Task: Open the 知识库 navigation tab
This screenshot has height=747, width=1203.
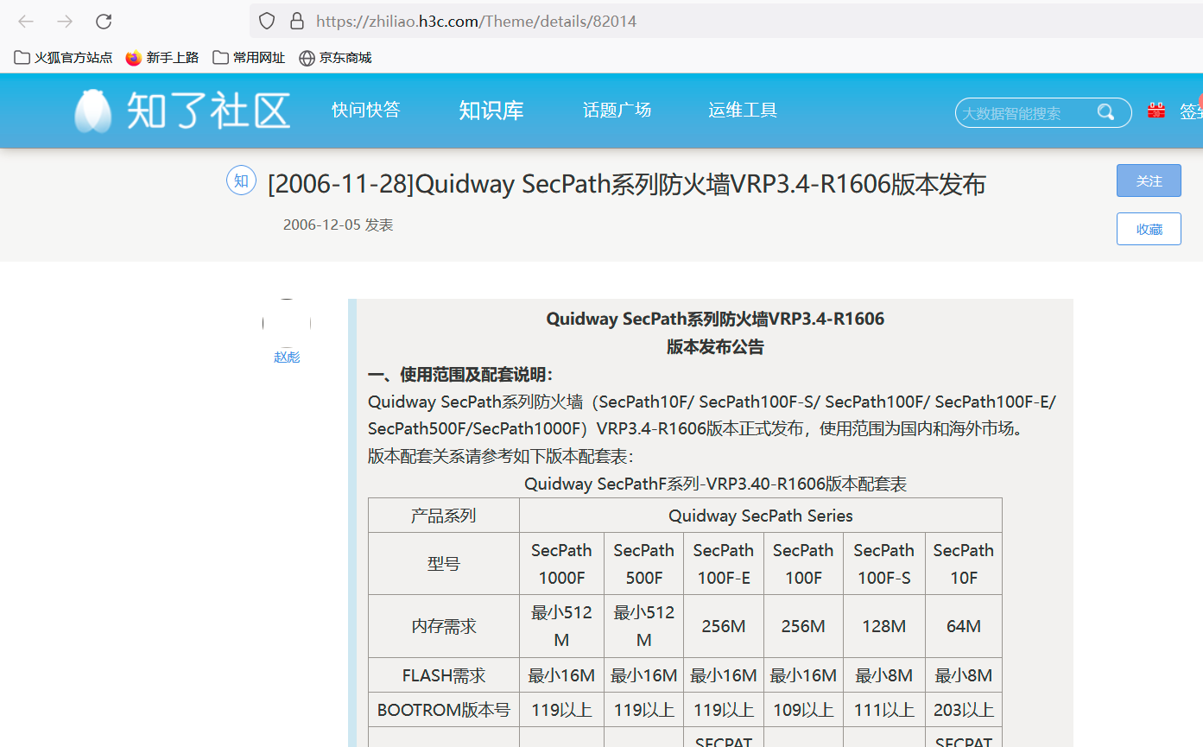Action: (x=491, y=111)
